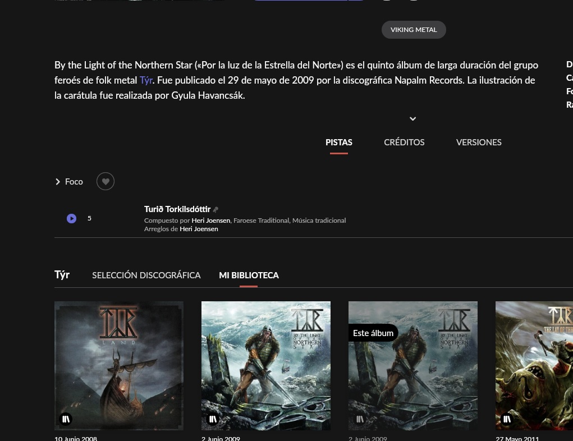Open the Lay of Thrym album thumbnail
Viewport: 573px width, 441px height.
point(534,366)
